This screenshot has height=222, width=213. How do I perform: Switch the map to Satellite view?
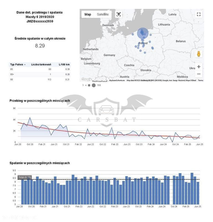pos(103,14)
